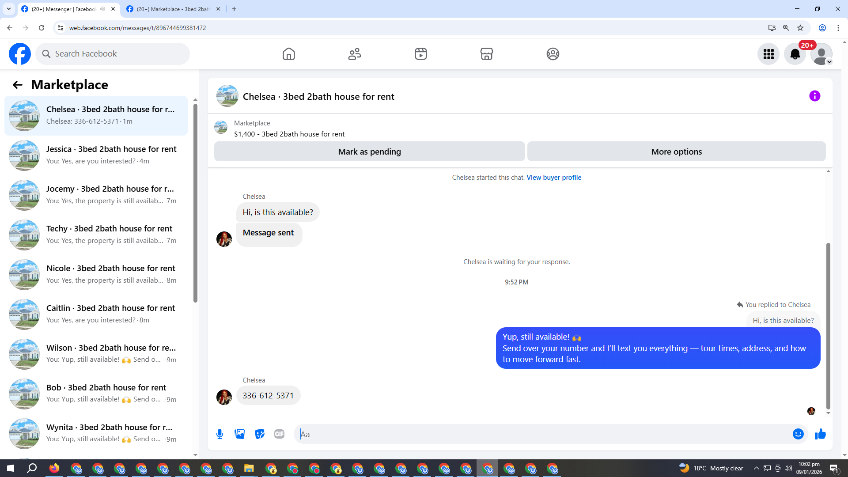Open the Facebook notifications bell
The width and height of the screenshot is (848, 477).
[795, 54]
